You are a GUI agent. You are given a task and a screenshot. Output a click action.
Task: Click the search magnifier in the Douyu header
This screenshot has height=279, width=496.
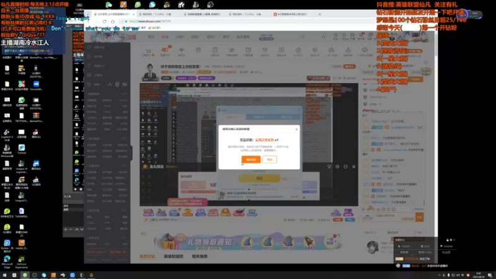point(324,37)
